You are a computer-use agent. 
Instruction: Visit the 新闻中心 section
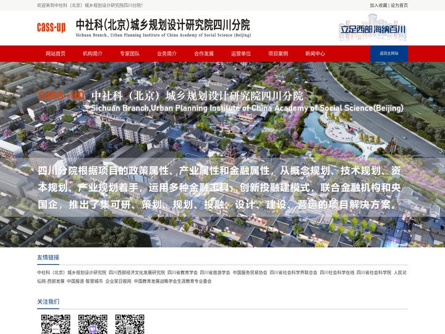pos(315,54)
